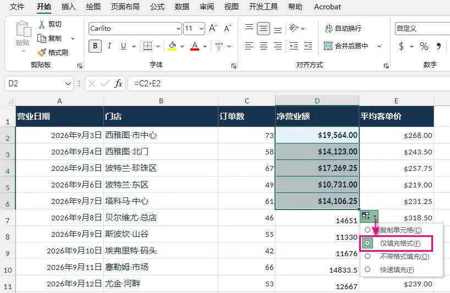
Task: Apply percent style format
Action: 424,46
